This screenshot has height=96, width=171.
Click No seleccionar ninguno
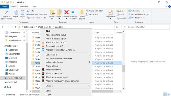139,14
